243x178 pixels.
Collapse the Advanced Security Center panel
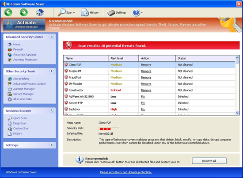click(x=51, y=37)
